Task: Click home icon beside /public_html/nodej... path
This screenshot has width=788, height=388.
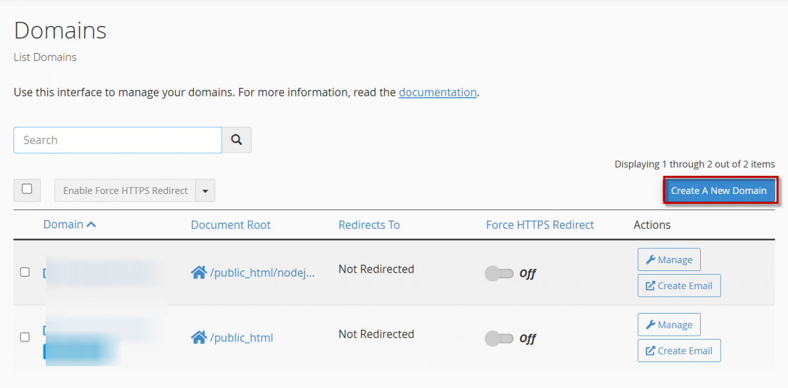Action: (198, 273)
